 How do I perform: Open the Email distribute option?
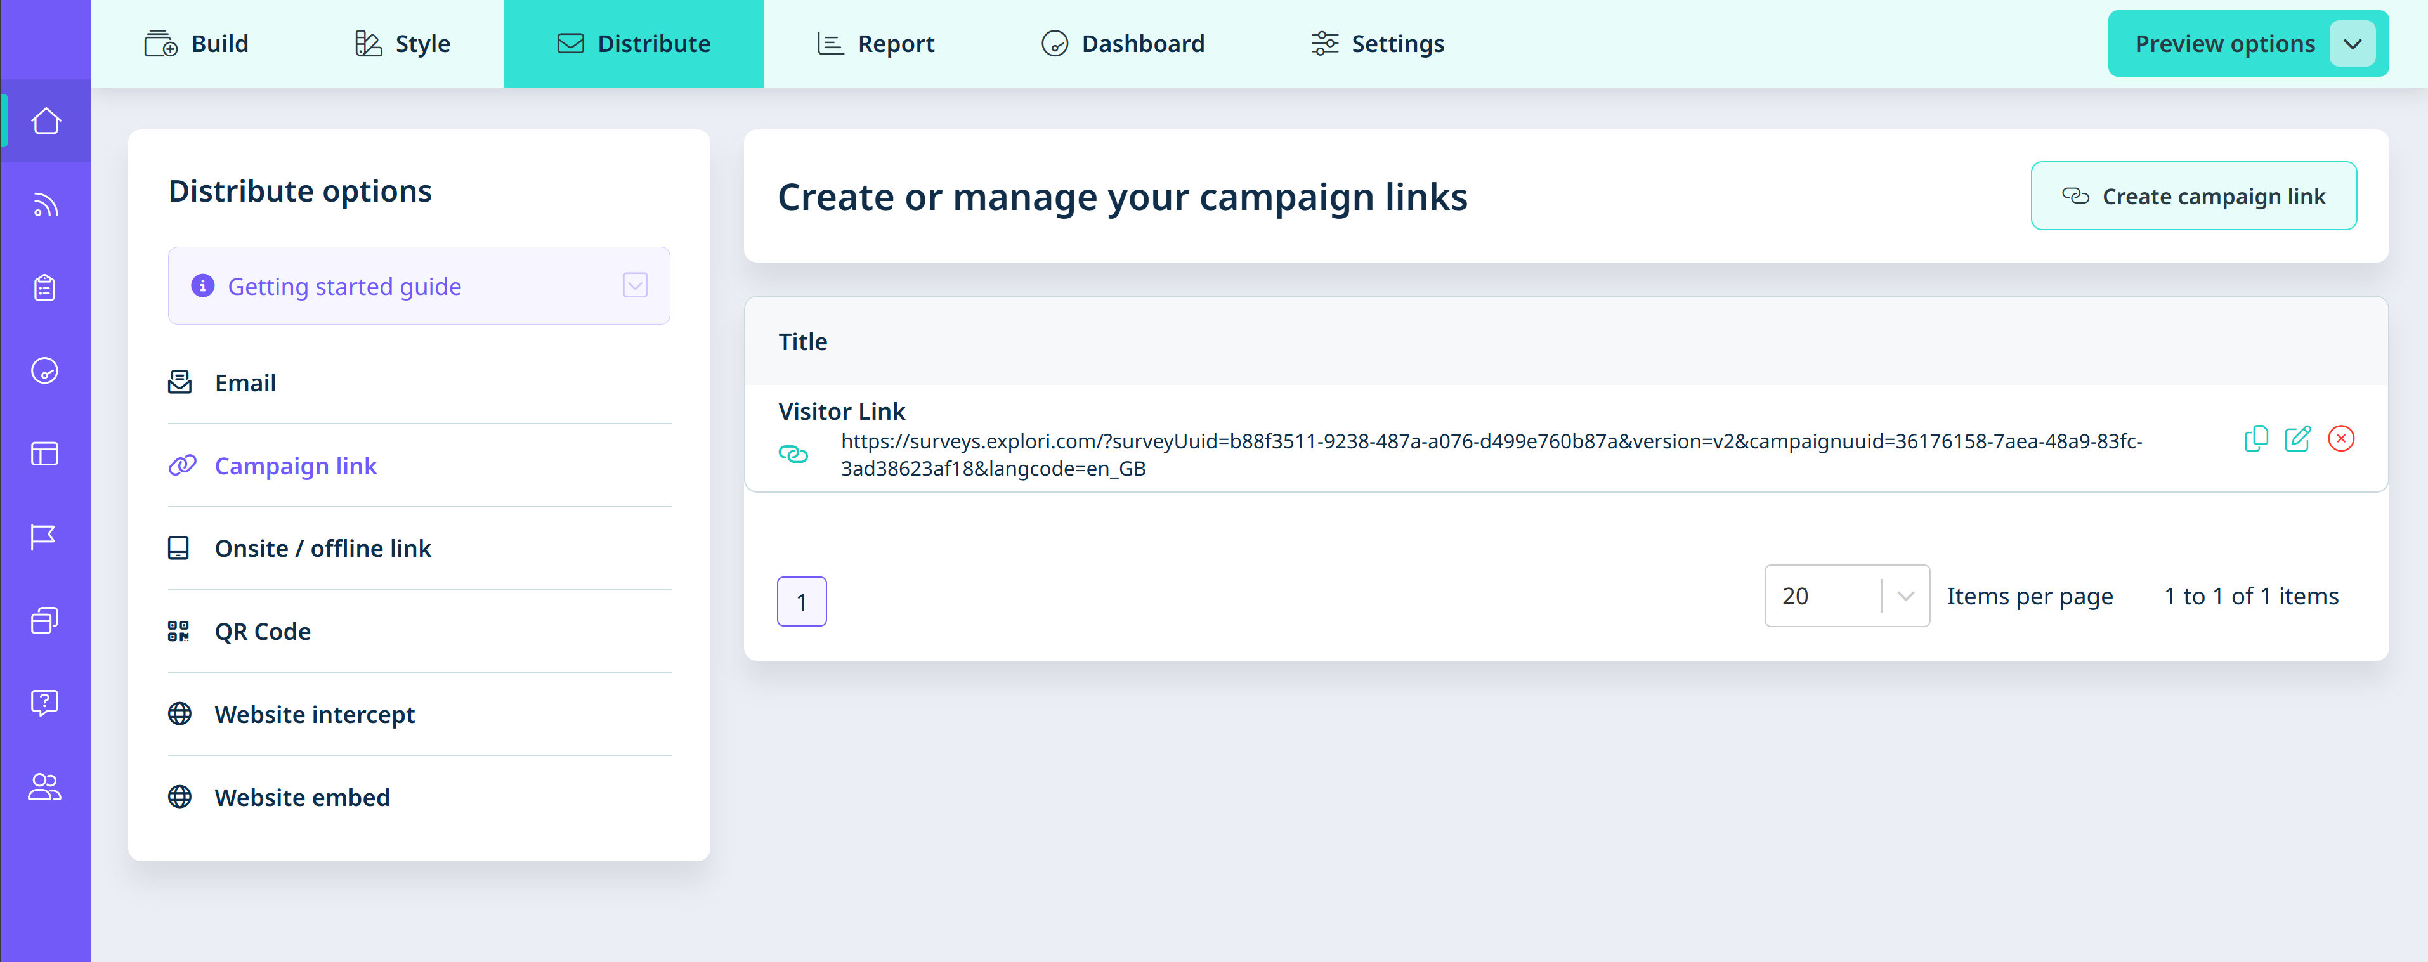[x=245, y=382]
